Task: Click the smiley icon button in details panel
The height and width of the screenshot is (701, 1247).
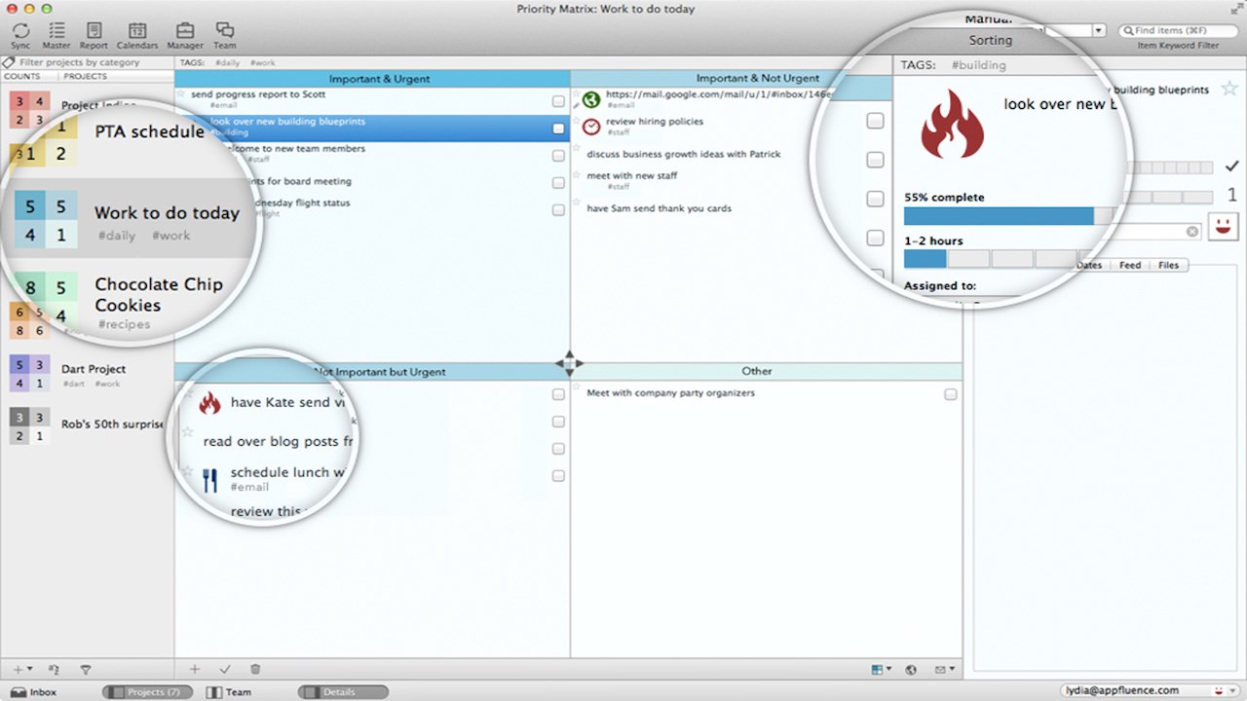Action: [x=1223, y=229]
